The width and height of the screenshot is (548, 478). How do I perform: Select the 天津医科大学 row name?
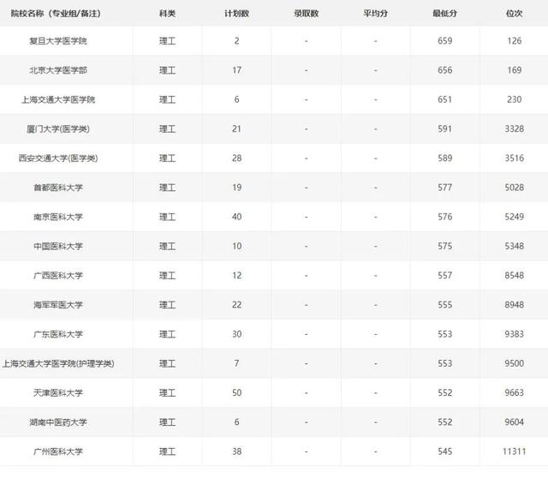point(58,393)
